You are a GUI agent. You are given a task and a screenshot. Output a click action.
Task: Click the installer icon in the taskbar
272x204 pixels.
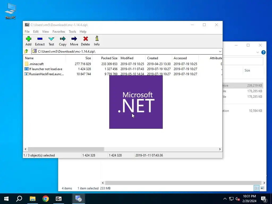coord(78,199)
